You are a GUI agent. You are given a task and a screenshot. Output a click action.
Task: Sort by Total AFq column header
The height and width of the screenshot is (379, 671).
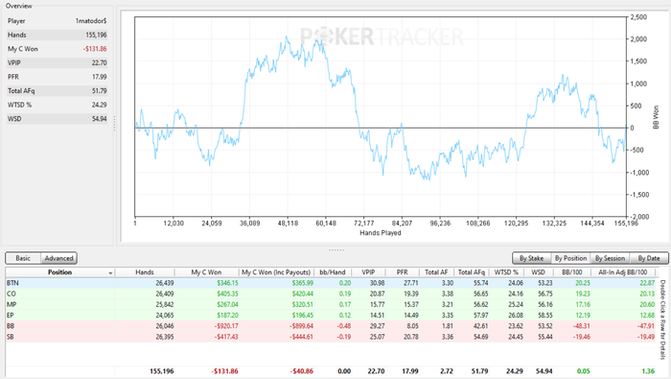pos(472,272)
